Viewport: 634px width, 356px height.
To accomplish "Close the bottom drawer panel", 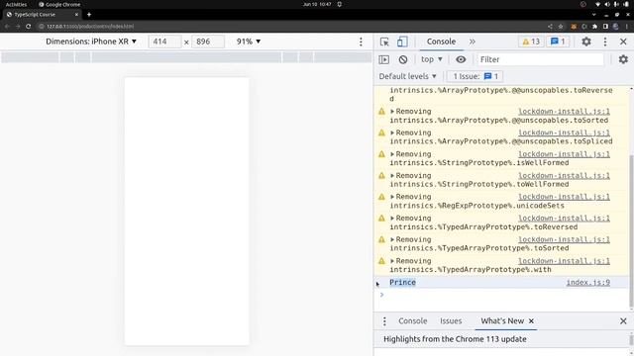I will (623, 321).
